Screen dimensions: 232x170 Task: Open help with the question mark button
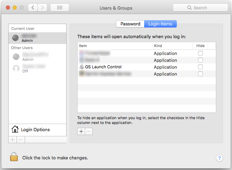[219, 158]
